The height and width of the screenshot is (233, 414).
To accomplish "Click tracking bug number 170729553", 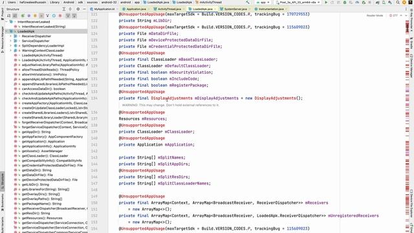I will tap(297, 14).
